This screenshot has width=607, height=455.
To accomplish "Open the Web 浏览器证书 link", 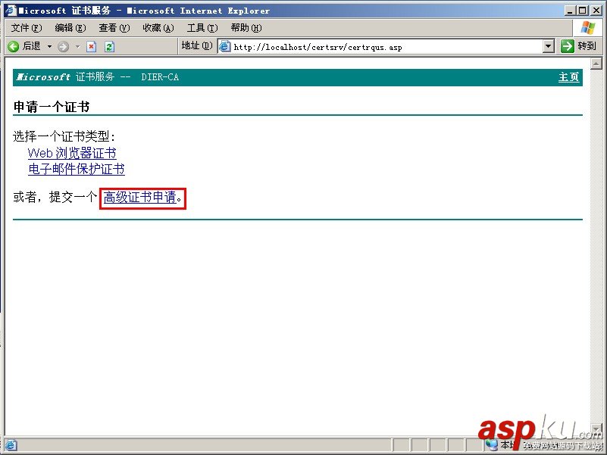I will (x=72, y=153).
